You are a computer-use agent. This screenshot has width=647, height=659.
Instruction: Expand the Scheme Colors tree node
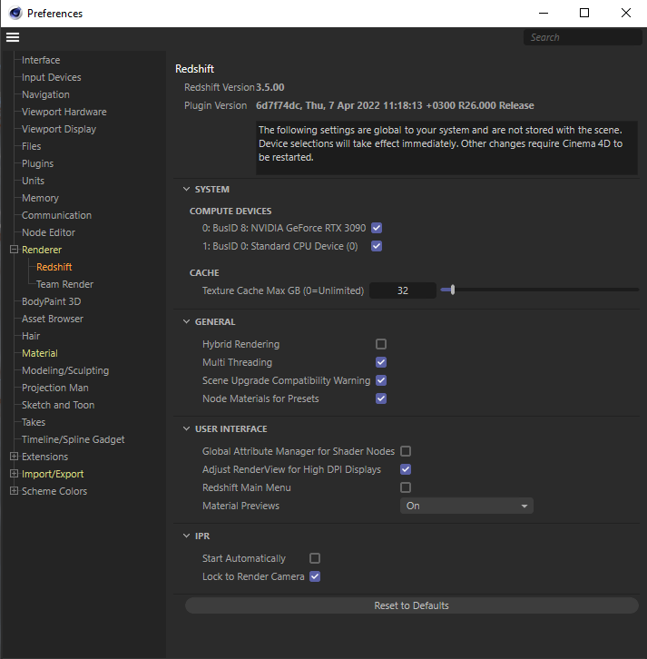(x=14, y=491)
